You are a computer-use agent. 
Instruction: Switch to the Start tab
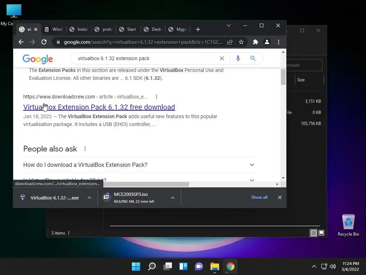point(128,29)
